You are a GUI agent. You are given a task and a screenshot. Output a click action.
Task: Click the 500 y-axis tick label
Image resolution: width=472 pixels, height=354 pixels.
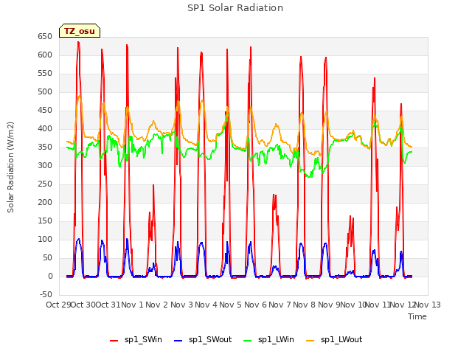(45, 91)
